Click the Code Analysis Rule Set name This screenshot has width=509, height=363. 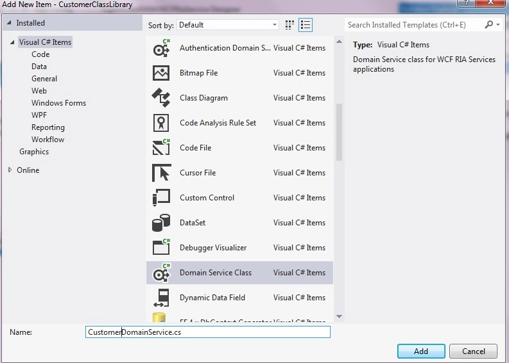pyautogui.click(x=218, y=123)
